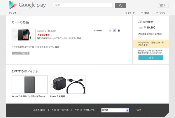This screenshot has height=118, width=175.
Task: Open the 日本語 language dropdown
Action: (115, 110)
